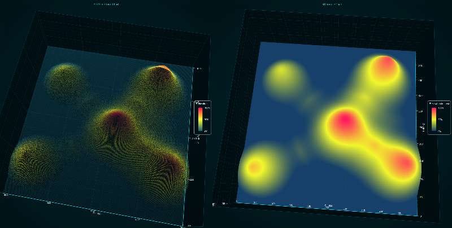The image size is (452, 228).
Task: Select the bottom-left orange peak on right heatmap
Action: click(x=255, y=166)
